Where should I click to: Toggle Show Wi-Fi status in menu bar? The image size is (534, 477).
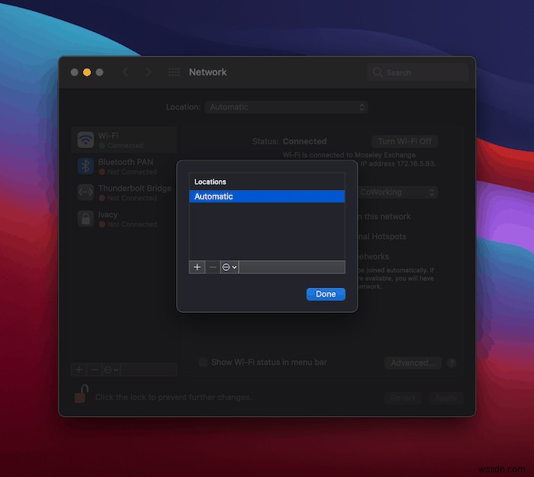203,362
